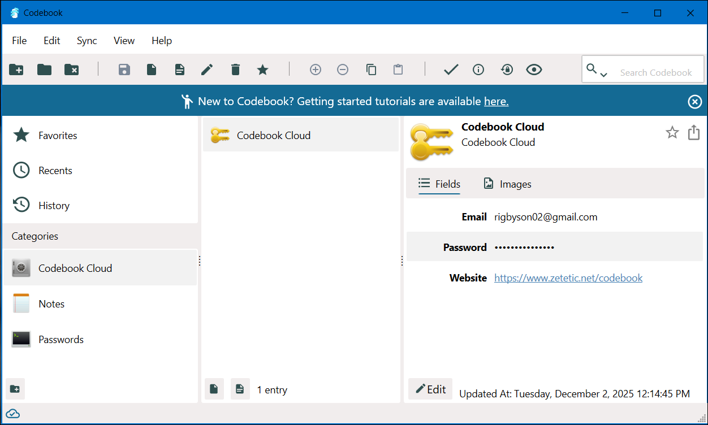708x425 pixels.
Task: Click the pencil icon to edit the entry
Action: click(x=206, y=69)
